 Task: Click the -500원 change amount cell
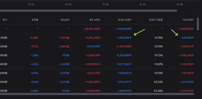(x=65, y=91)
